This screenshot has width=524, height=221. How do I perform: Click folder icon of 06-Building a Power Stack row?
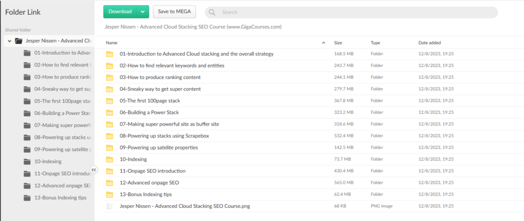110,112
